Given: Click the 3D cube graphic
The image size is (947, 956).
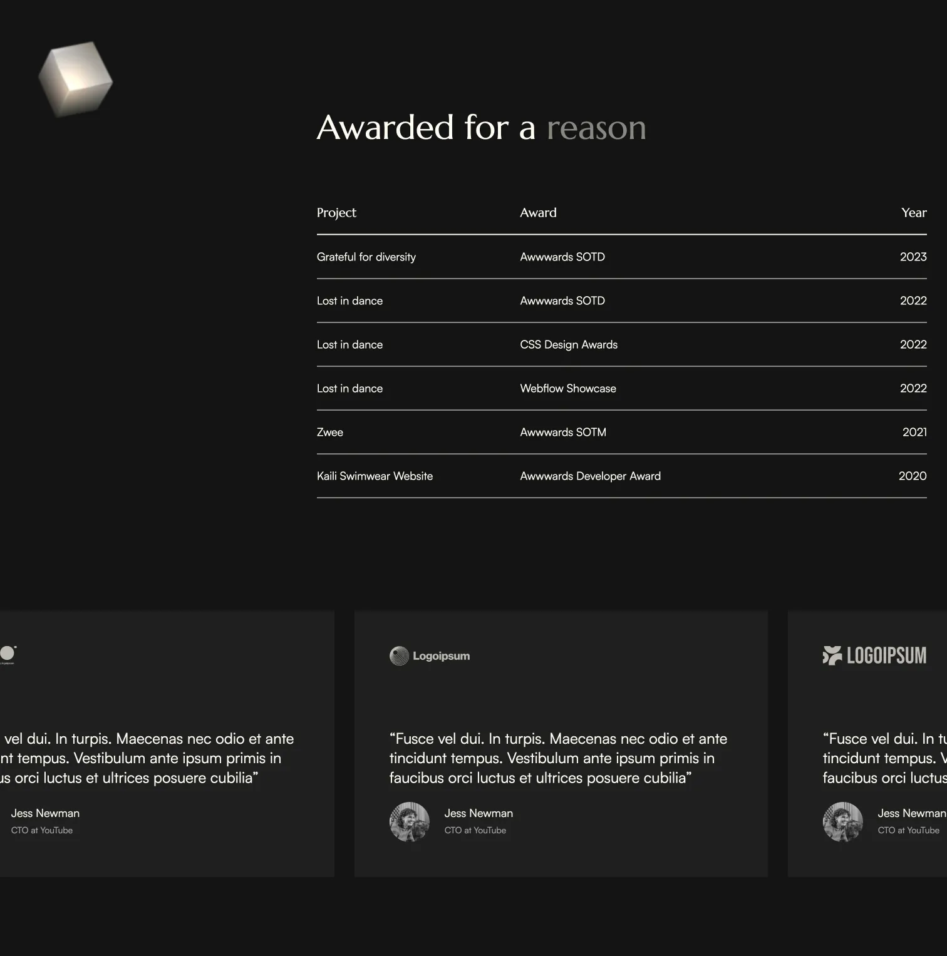Looking at the screenshot, I should pyautogui.click(x=76, y=79).
